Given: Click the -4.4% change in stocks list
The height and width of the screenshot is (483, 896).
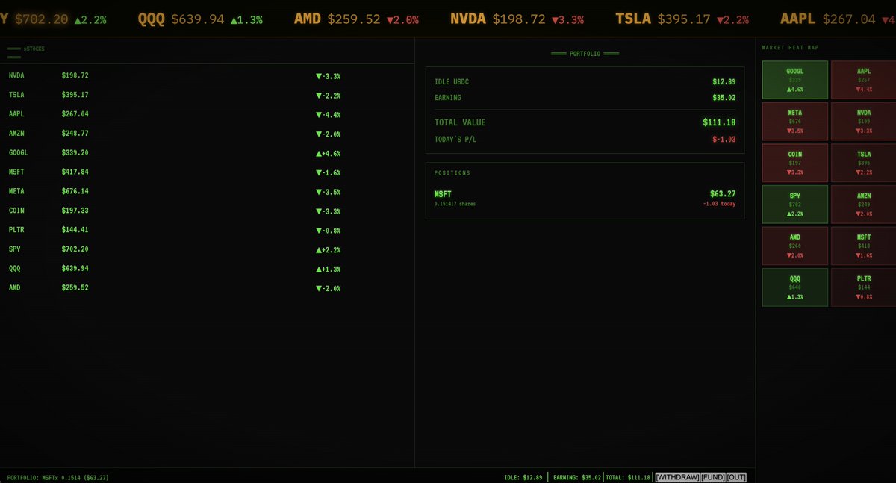Looking at the screenshot, I should [329, 114].
